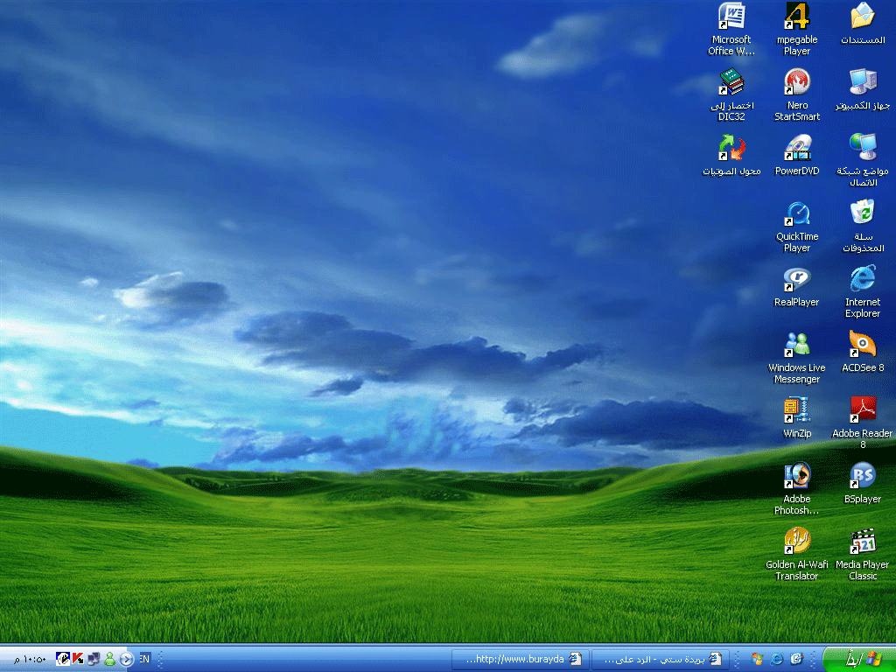Open Internet Explorer desktop icon
Image resolution: width=896 pixels, height=672 pixels.
(x=863, y=292)
